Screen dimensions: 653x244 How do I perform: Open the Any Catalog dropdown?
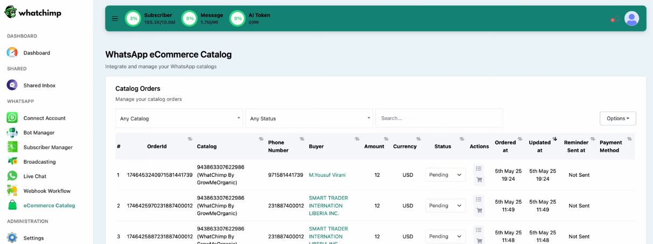click(x=179, y=118)
